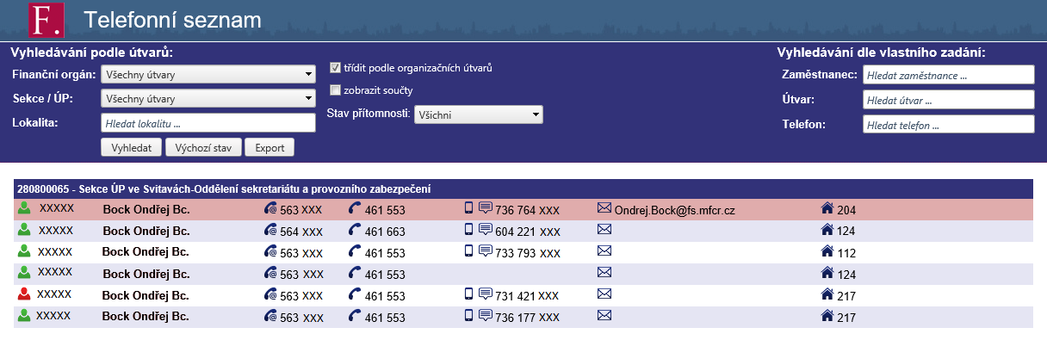
Task: Click SMS bubble icon before 733 793
Action: tap(486, 251)
